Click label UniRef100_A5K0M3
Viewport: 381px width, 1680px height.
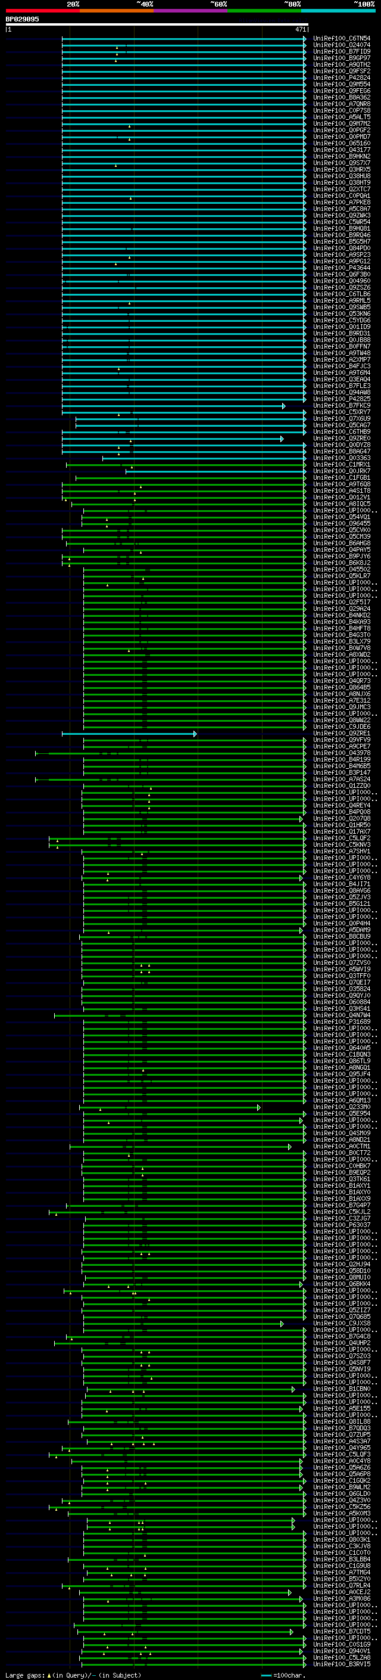[x=342, y=1513]
